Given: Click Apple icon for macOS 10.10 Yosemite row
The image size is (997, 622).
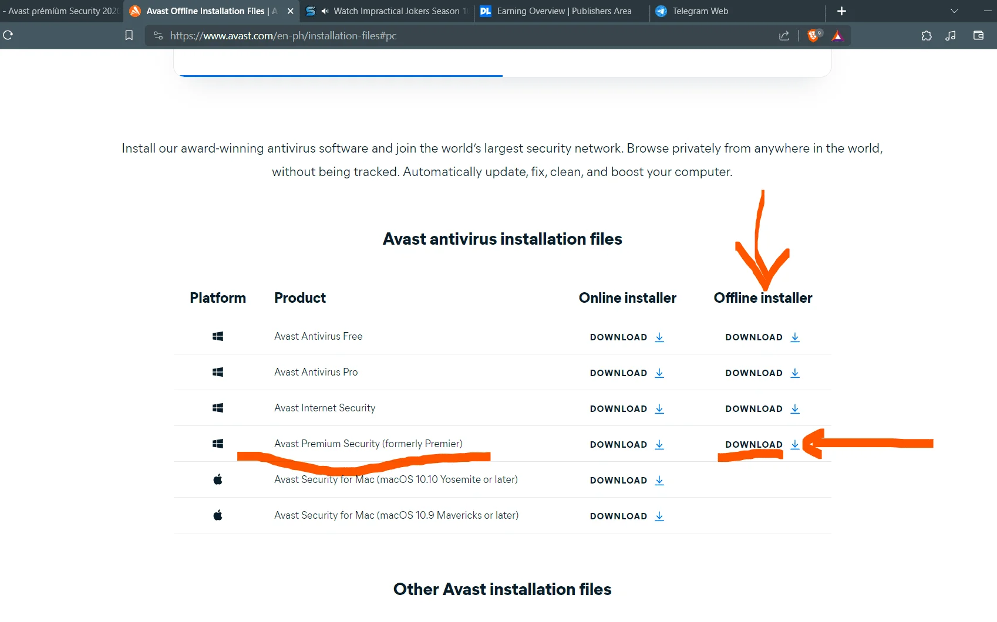Looking at the screenshot, I should [218, 479].
